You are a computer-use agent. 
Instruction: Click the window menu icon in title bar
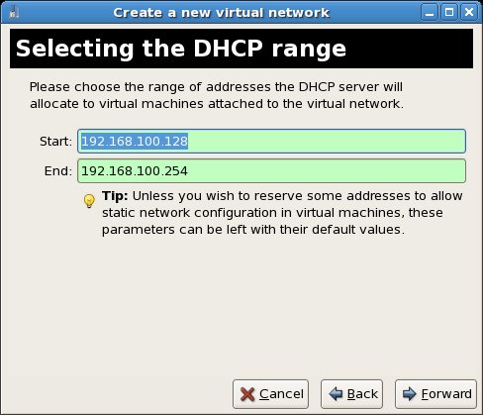[x=14, y=13]
